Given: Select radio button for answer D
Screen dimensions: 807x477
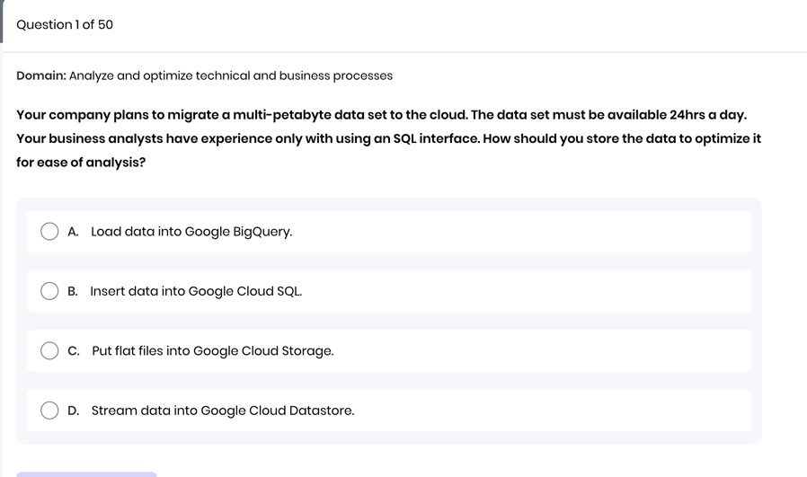Looking at the screenshot, I should [x=49, y=411].
